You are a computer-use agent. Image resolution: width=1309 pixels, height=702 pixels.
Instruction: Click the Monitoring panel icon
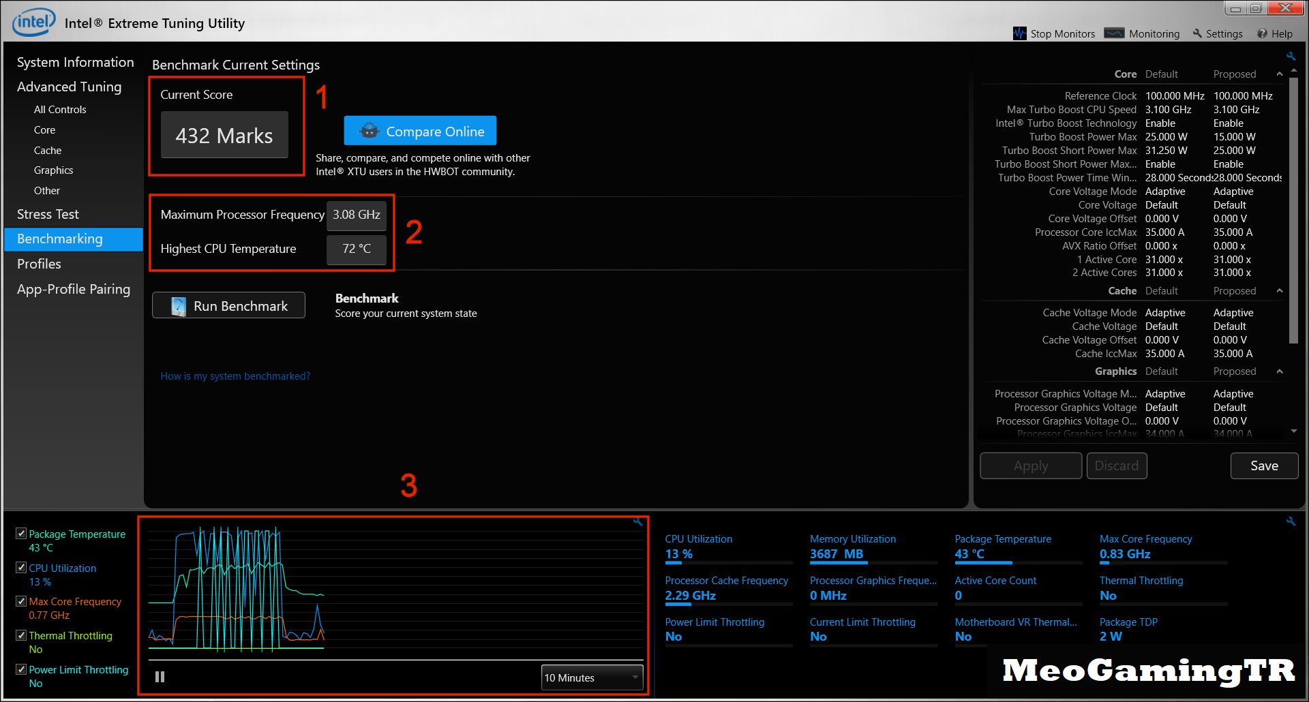[x=1114, y=33]
